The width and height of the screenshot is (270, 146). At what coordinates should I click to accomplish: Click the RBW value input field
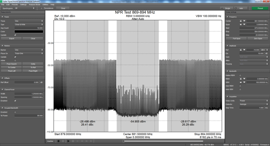[x=255, y=79]
